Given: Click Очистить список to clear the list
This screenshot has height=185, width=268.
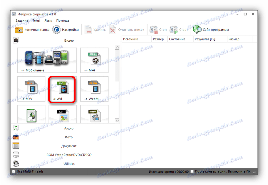Looking at the screenshot, I should point(127,30).
